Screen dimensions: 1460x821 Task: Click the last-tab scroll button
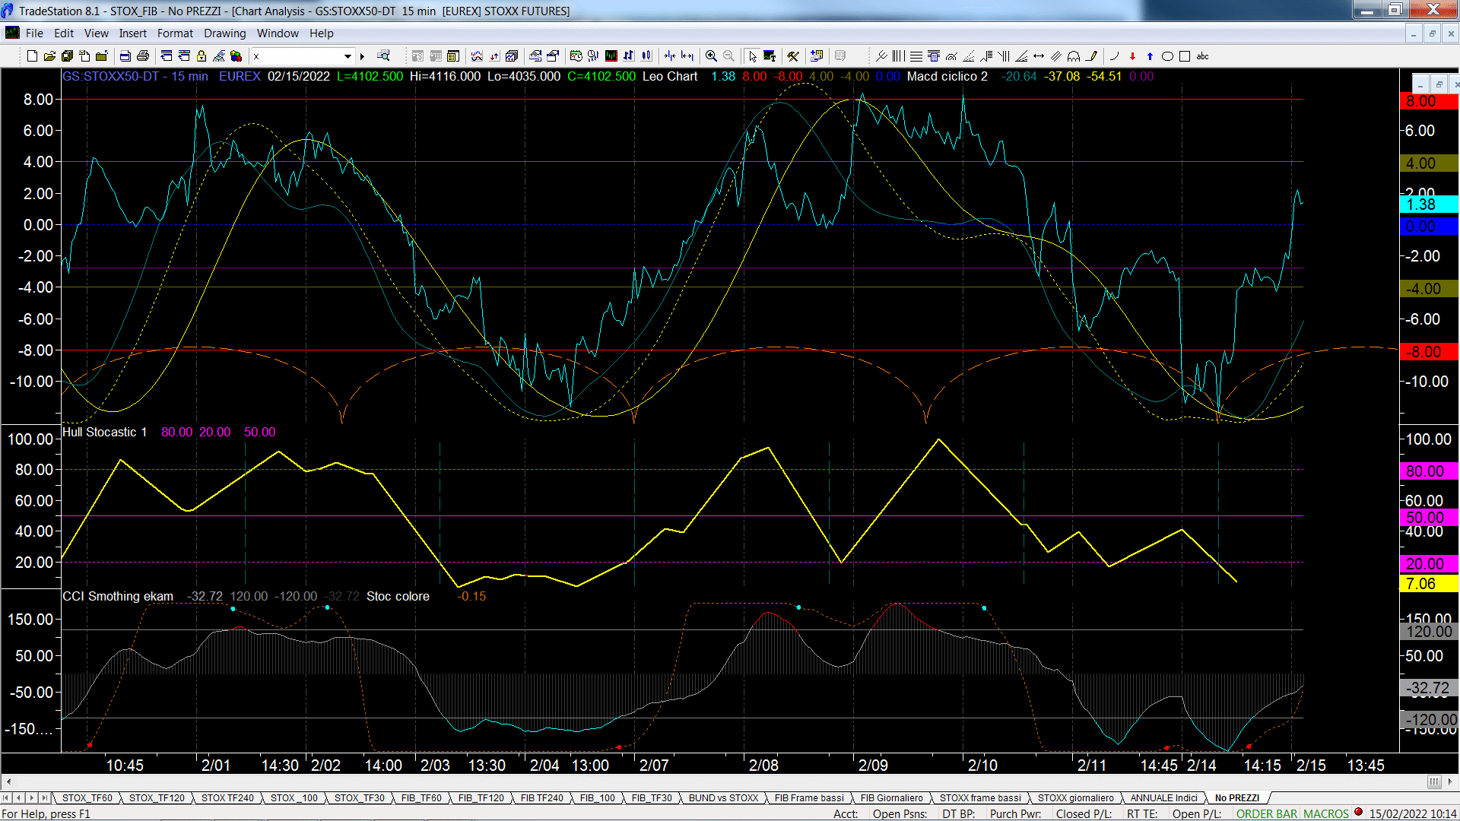click(45, 797)
